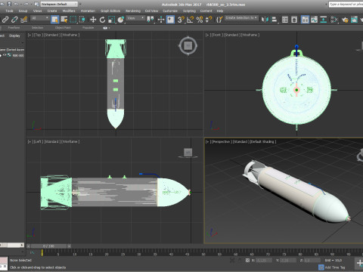Click the Left viewport ViewCube
Viewport: 363px width, 272px height.
(x=188, y=153)
